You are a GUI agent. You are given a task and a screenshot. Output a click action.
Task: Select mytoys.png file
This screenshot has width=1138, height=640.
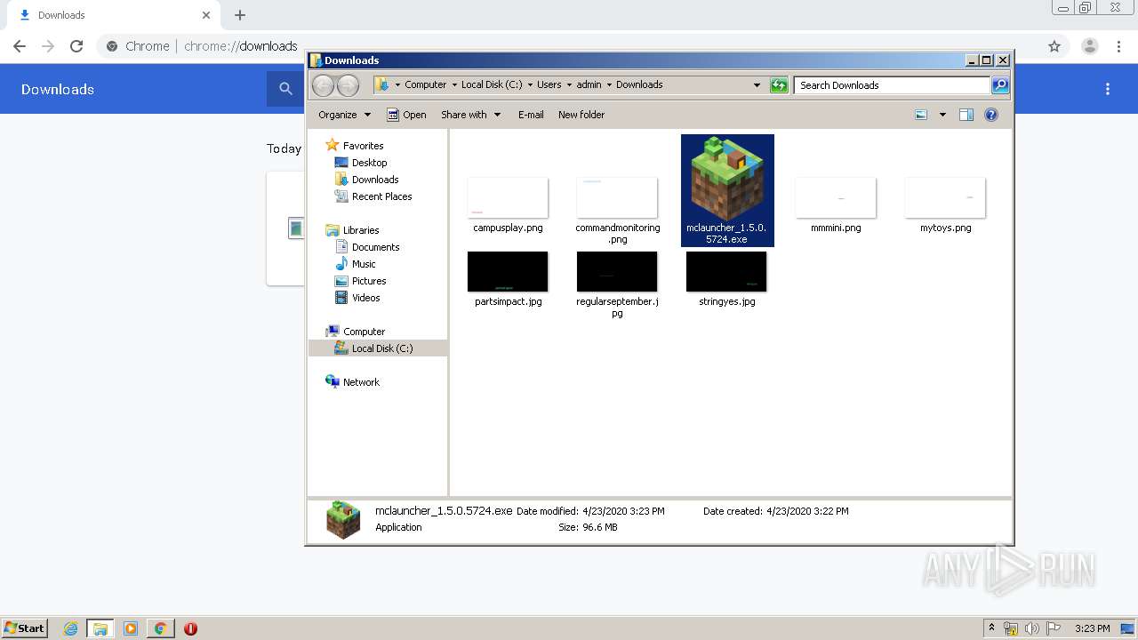click(x=945, y=205)
